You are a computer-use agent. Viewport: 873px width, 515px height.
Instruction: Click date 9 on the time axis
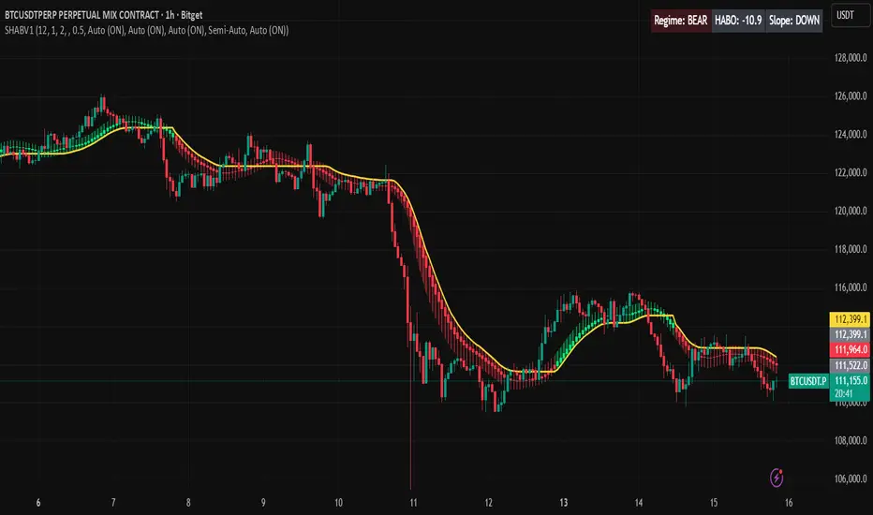[263, 503]
